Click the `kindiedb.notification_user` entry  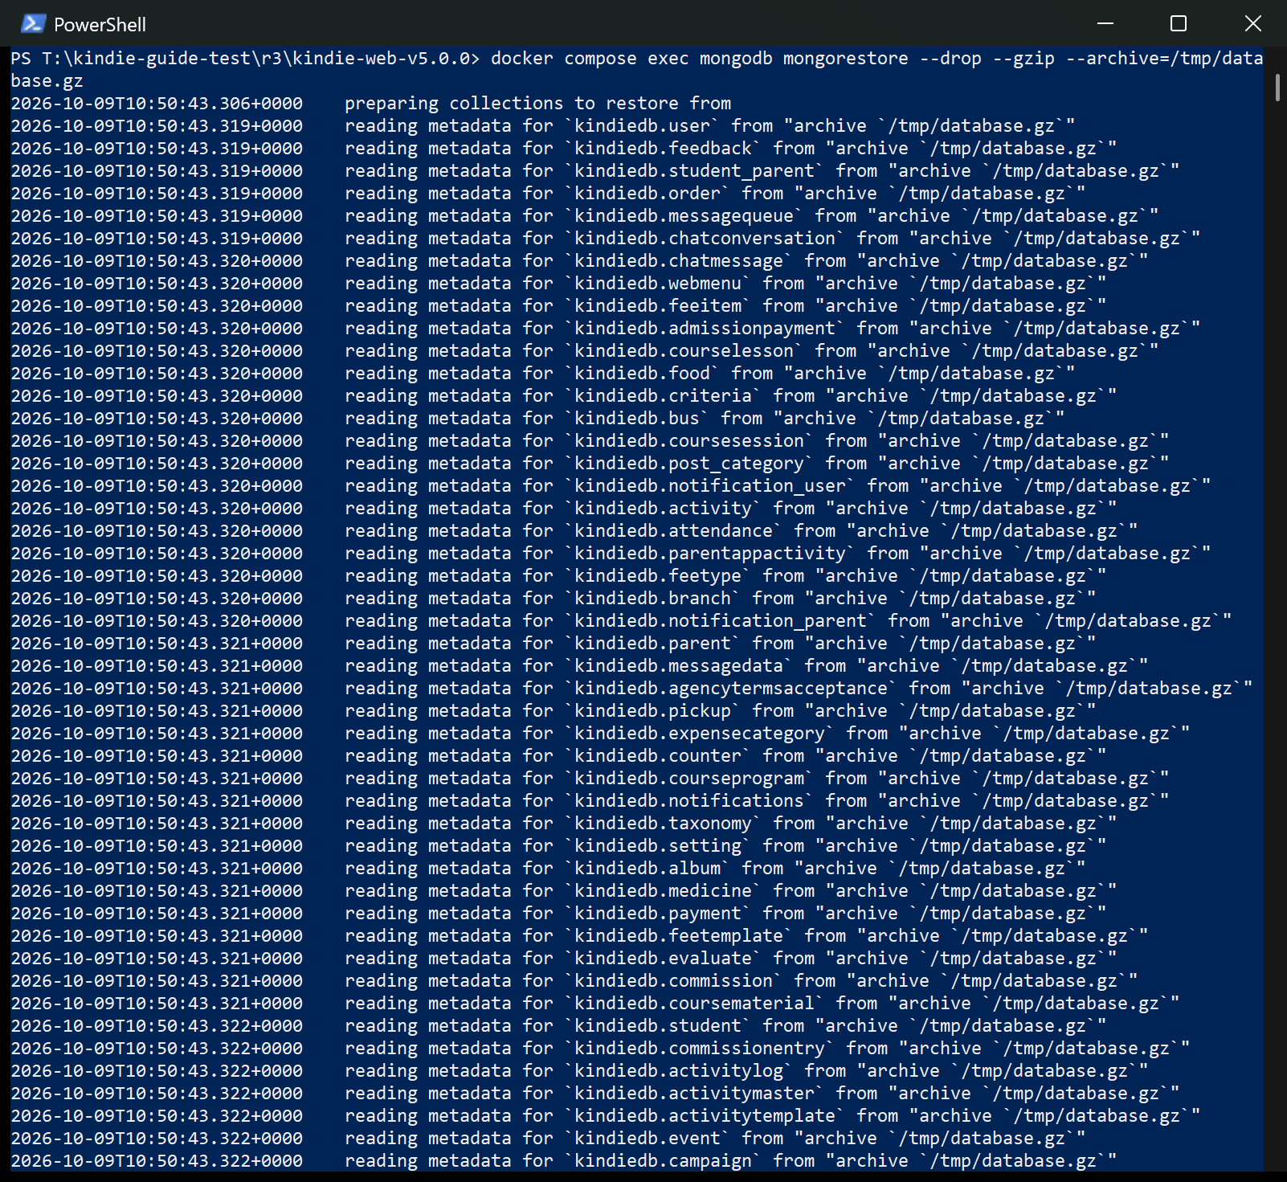pyautogui.click(x=710, y=486)
